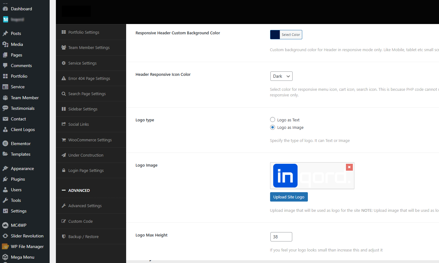This screenshot has height=263, width=439.
Task: Click the Elementor icon
Action: (x=5, y=144)
